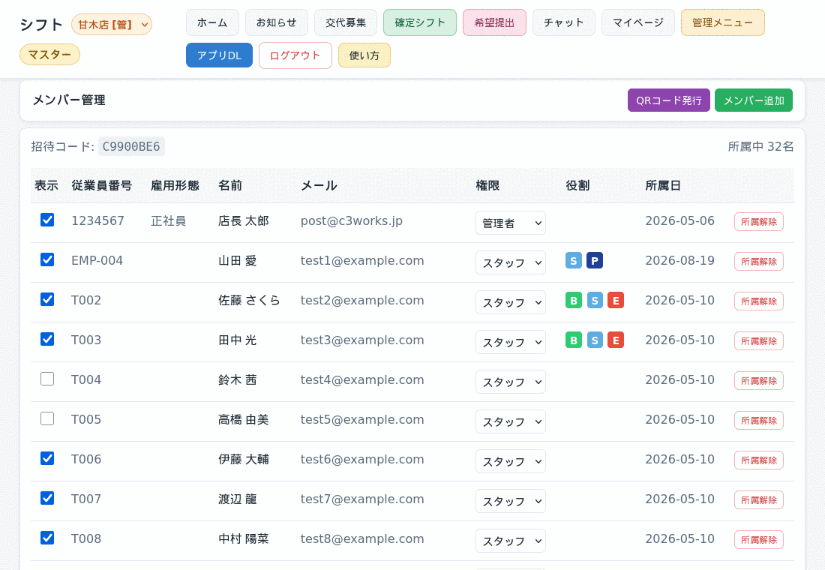Open マイページ
Screen dimensions: 825x570
coord(638,22)
